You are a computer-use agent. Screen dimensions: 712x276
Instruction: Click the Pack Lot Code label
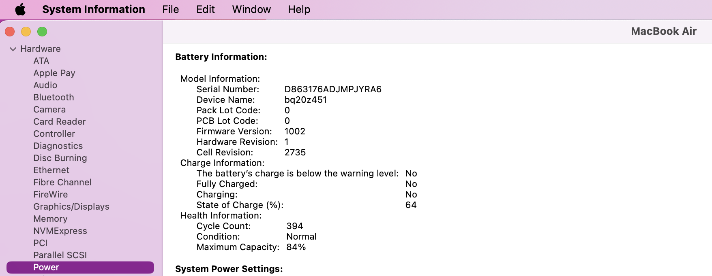click(228, 110)
